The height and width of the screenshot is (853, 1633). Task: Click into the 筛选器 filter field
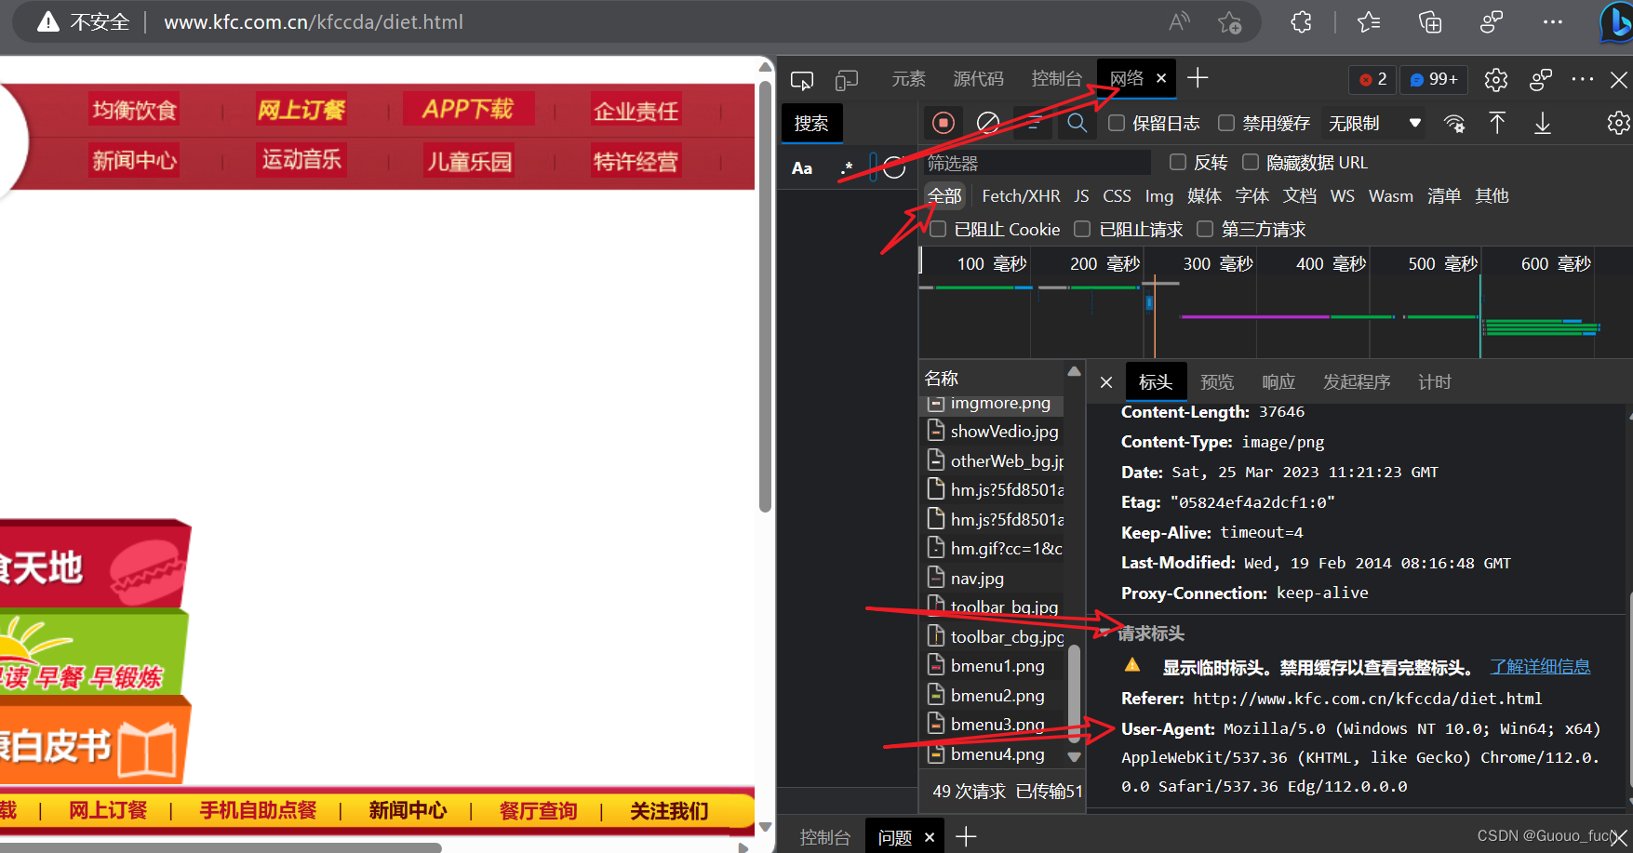click(x=1037, y=163)
